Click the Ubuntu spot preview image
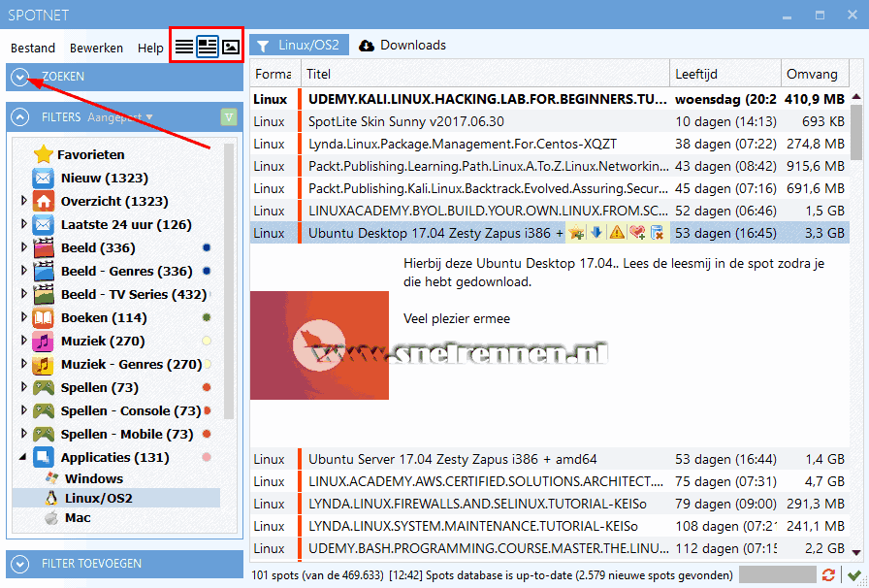The height and width of the screenshot is (588, 869). [x=319, y=345]
